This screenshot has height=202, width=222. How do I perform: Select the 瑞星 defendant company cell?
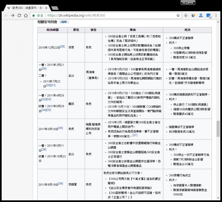coord(93,129)
